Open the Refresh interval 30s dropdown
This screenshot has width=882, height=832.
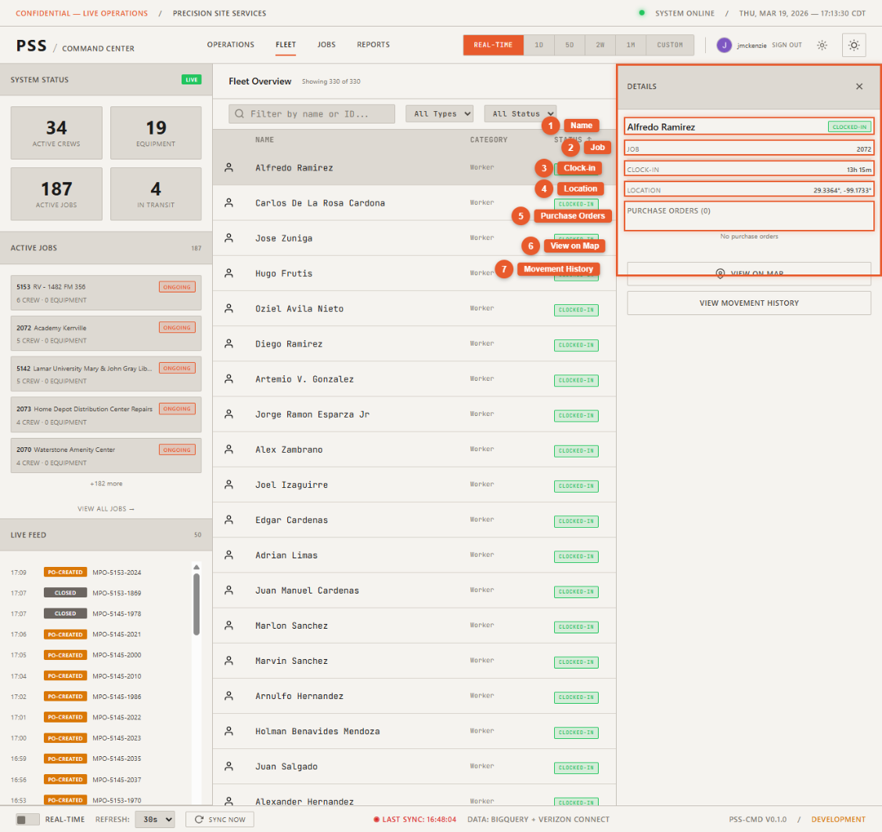[154, 819]
